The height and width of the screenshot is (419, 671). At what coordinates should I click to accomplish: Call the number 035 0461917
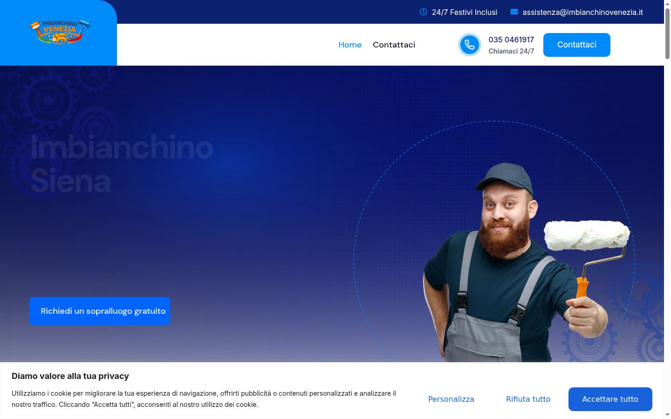511,40
